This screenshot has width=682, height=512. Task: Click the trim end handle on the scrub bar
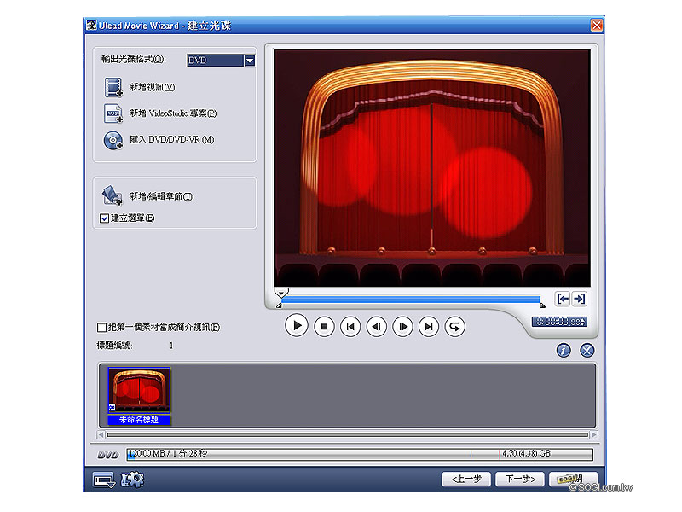(x=542, y=305)
